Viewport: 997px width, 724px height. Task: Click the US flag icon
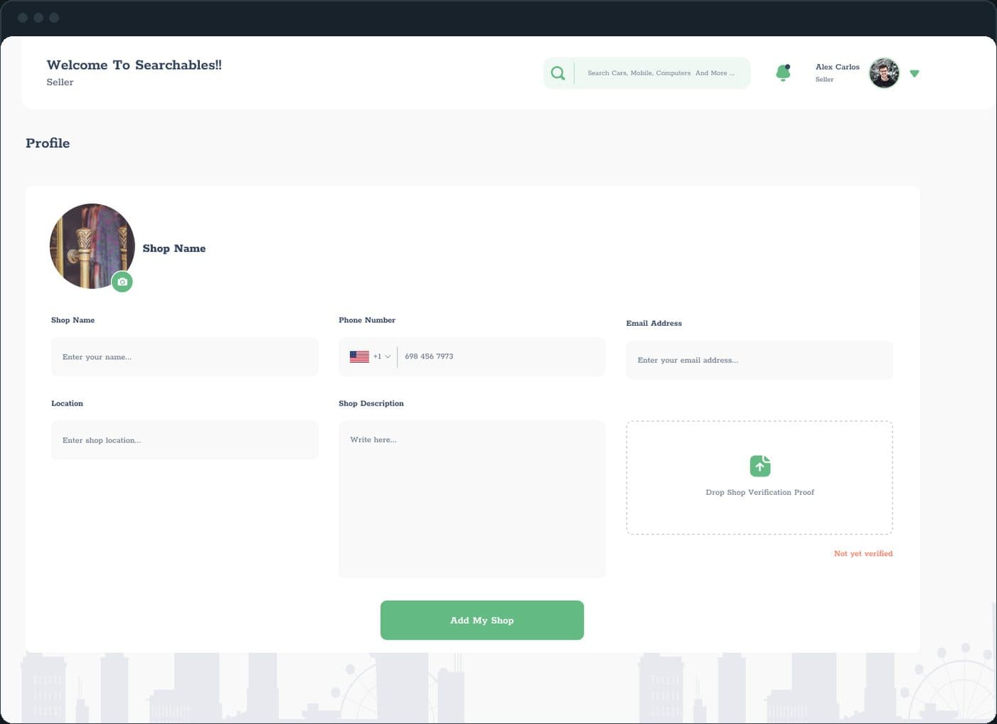359,356
